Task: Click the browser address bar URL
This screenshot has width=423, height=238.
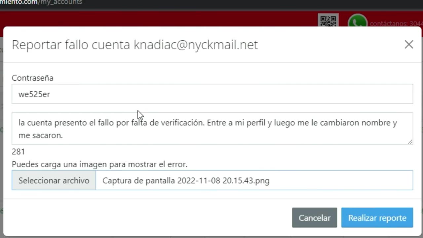Action: click(41, 3)
